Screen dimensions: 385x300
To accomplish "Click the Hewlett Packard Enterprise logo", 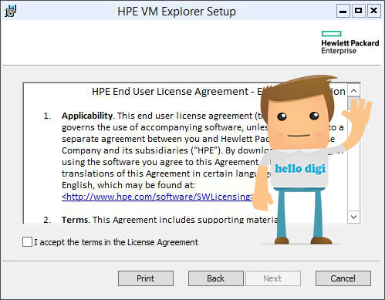I will pyautogui.click(x=350, y=42).
